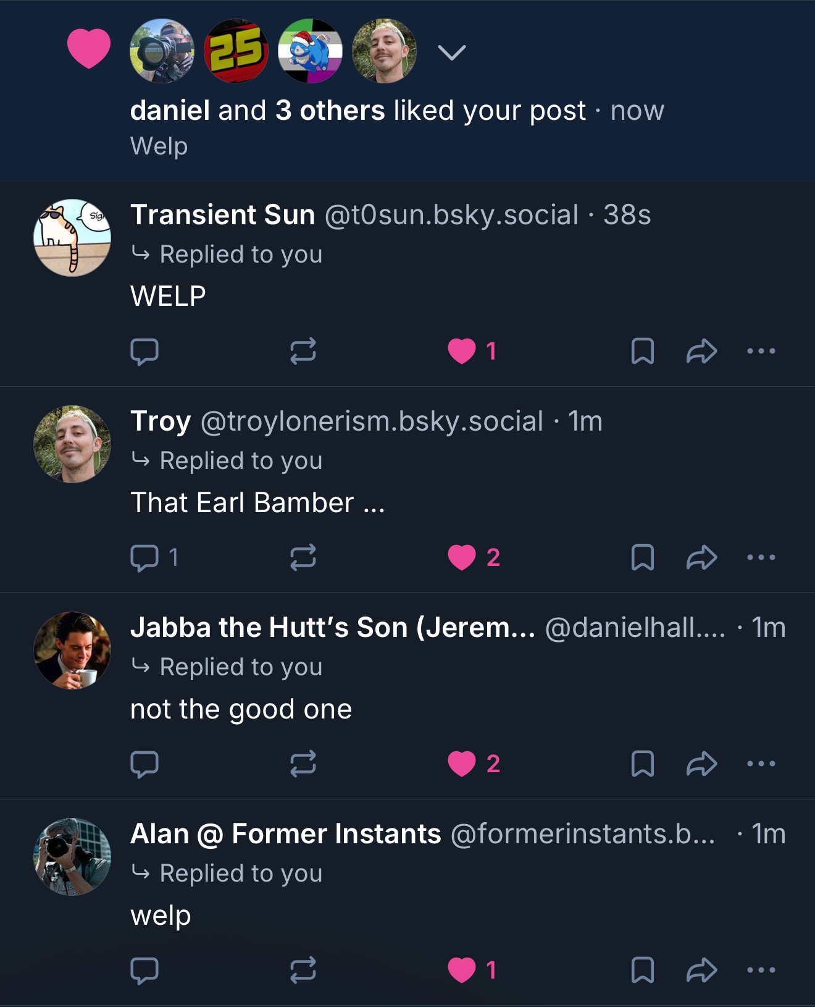Reply to Transient Sun's WELP post

pos(144,352)
